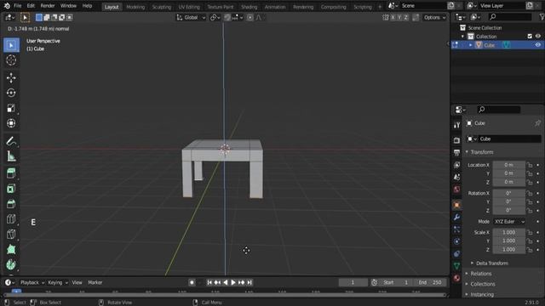The image size is (545, 306).
Task: Select the Select Box tool
Action: pos(11,45)
